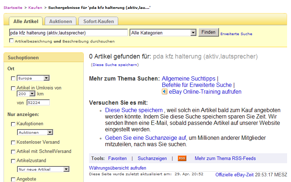
Task: Open the 'Erweiterte Suche' link
Action: point(236,34)
